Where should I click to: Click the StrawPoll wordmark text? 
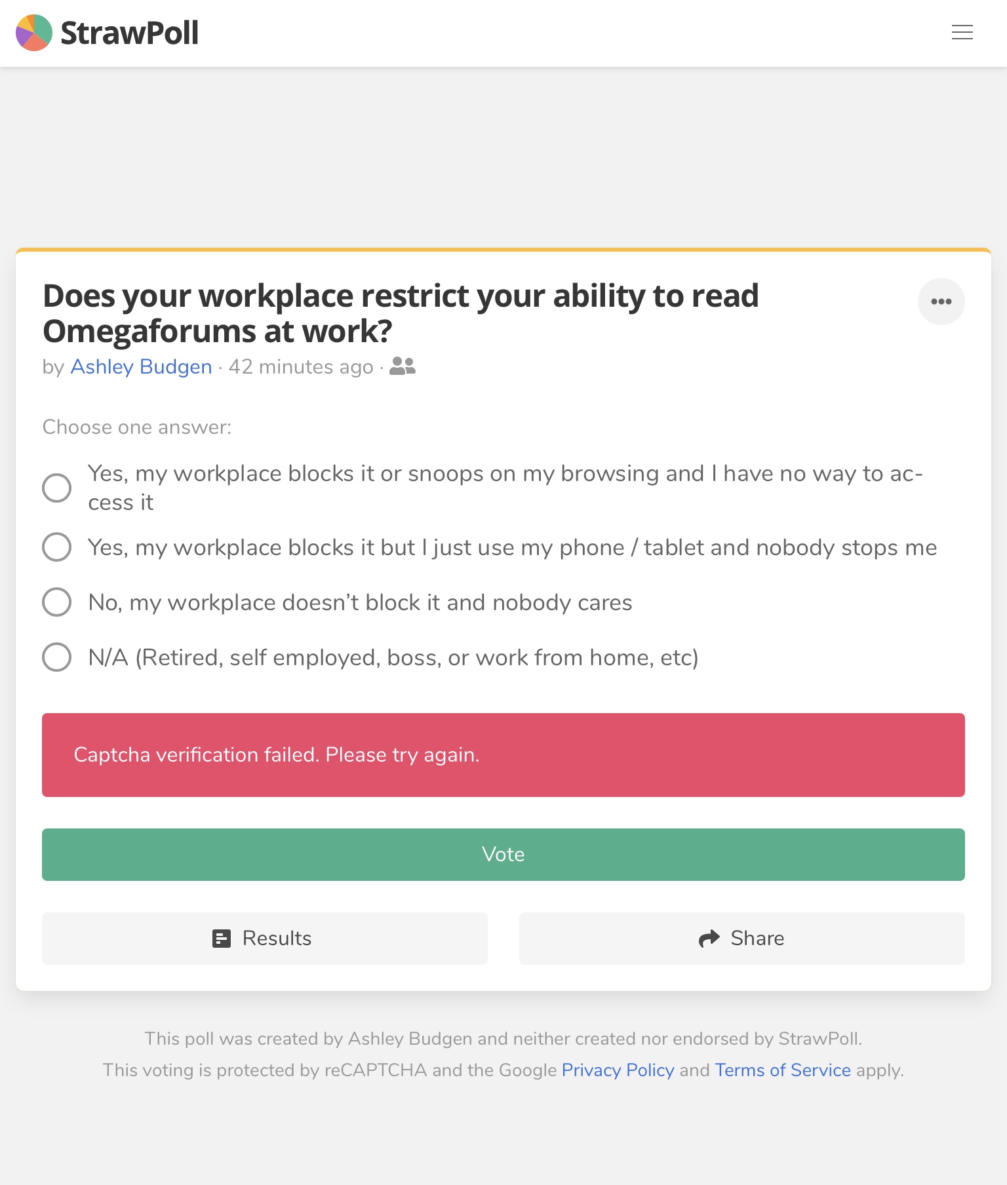129,33
